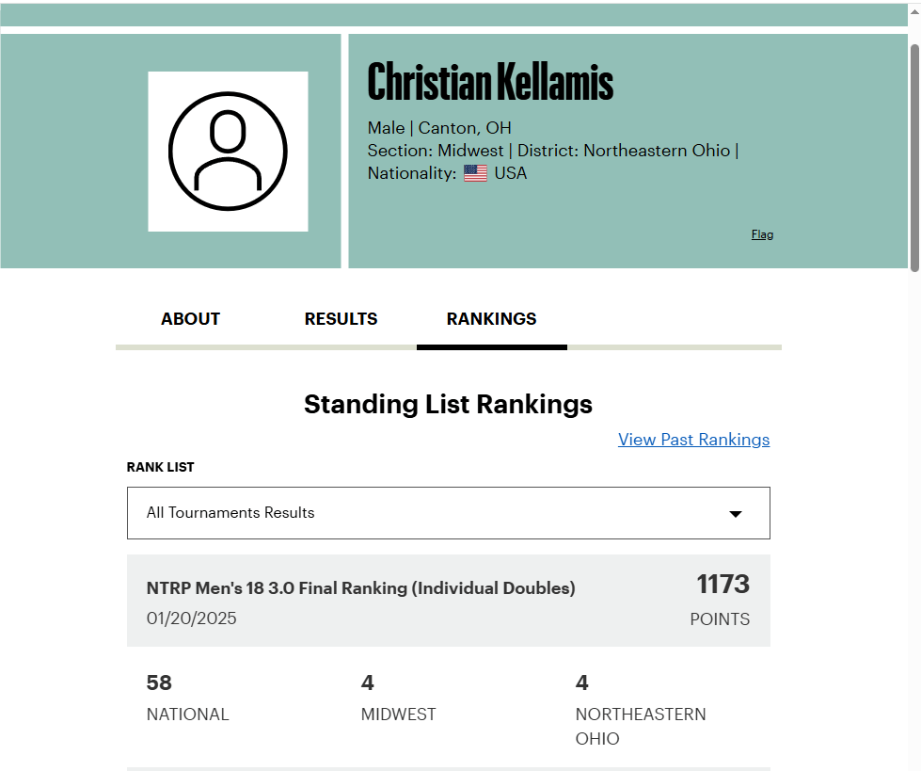Click the national rank number 58
The width and height of the screenshot is (921, 771).
click(159, 683)
